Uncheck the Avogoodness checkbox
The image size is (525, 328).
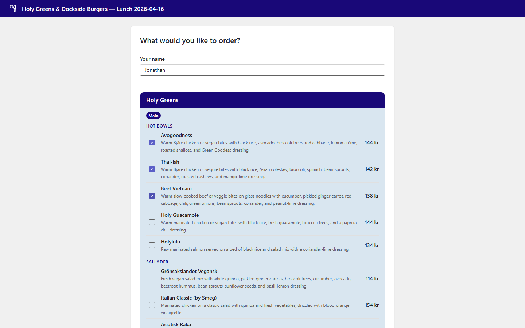tap(152, 142)
